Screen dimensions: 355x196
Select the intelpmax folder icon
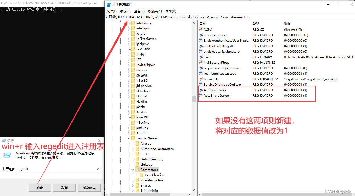click(x=133, y=23)
